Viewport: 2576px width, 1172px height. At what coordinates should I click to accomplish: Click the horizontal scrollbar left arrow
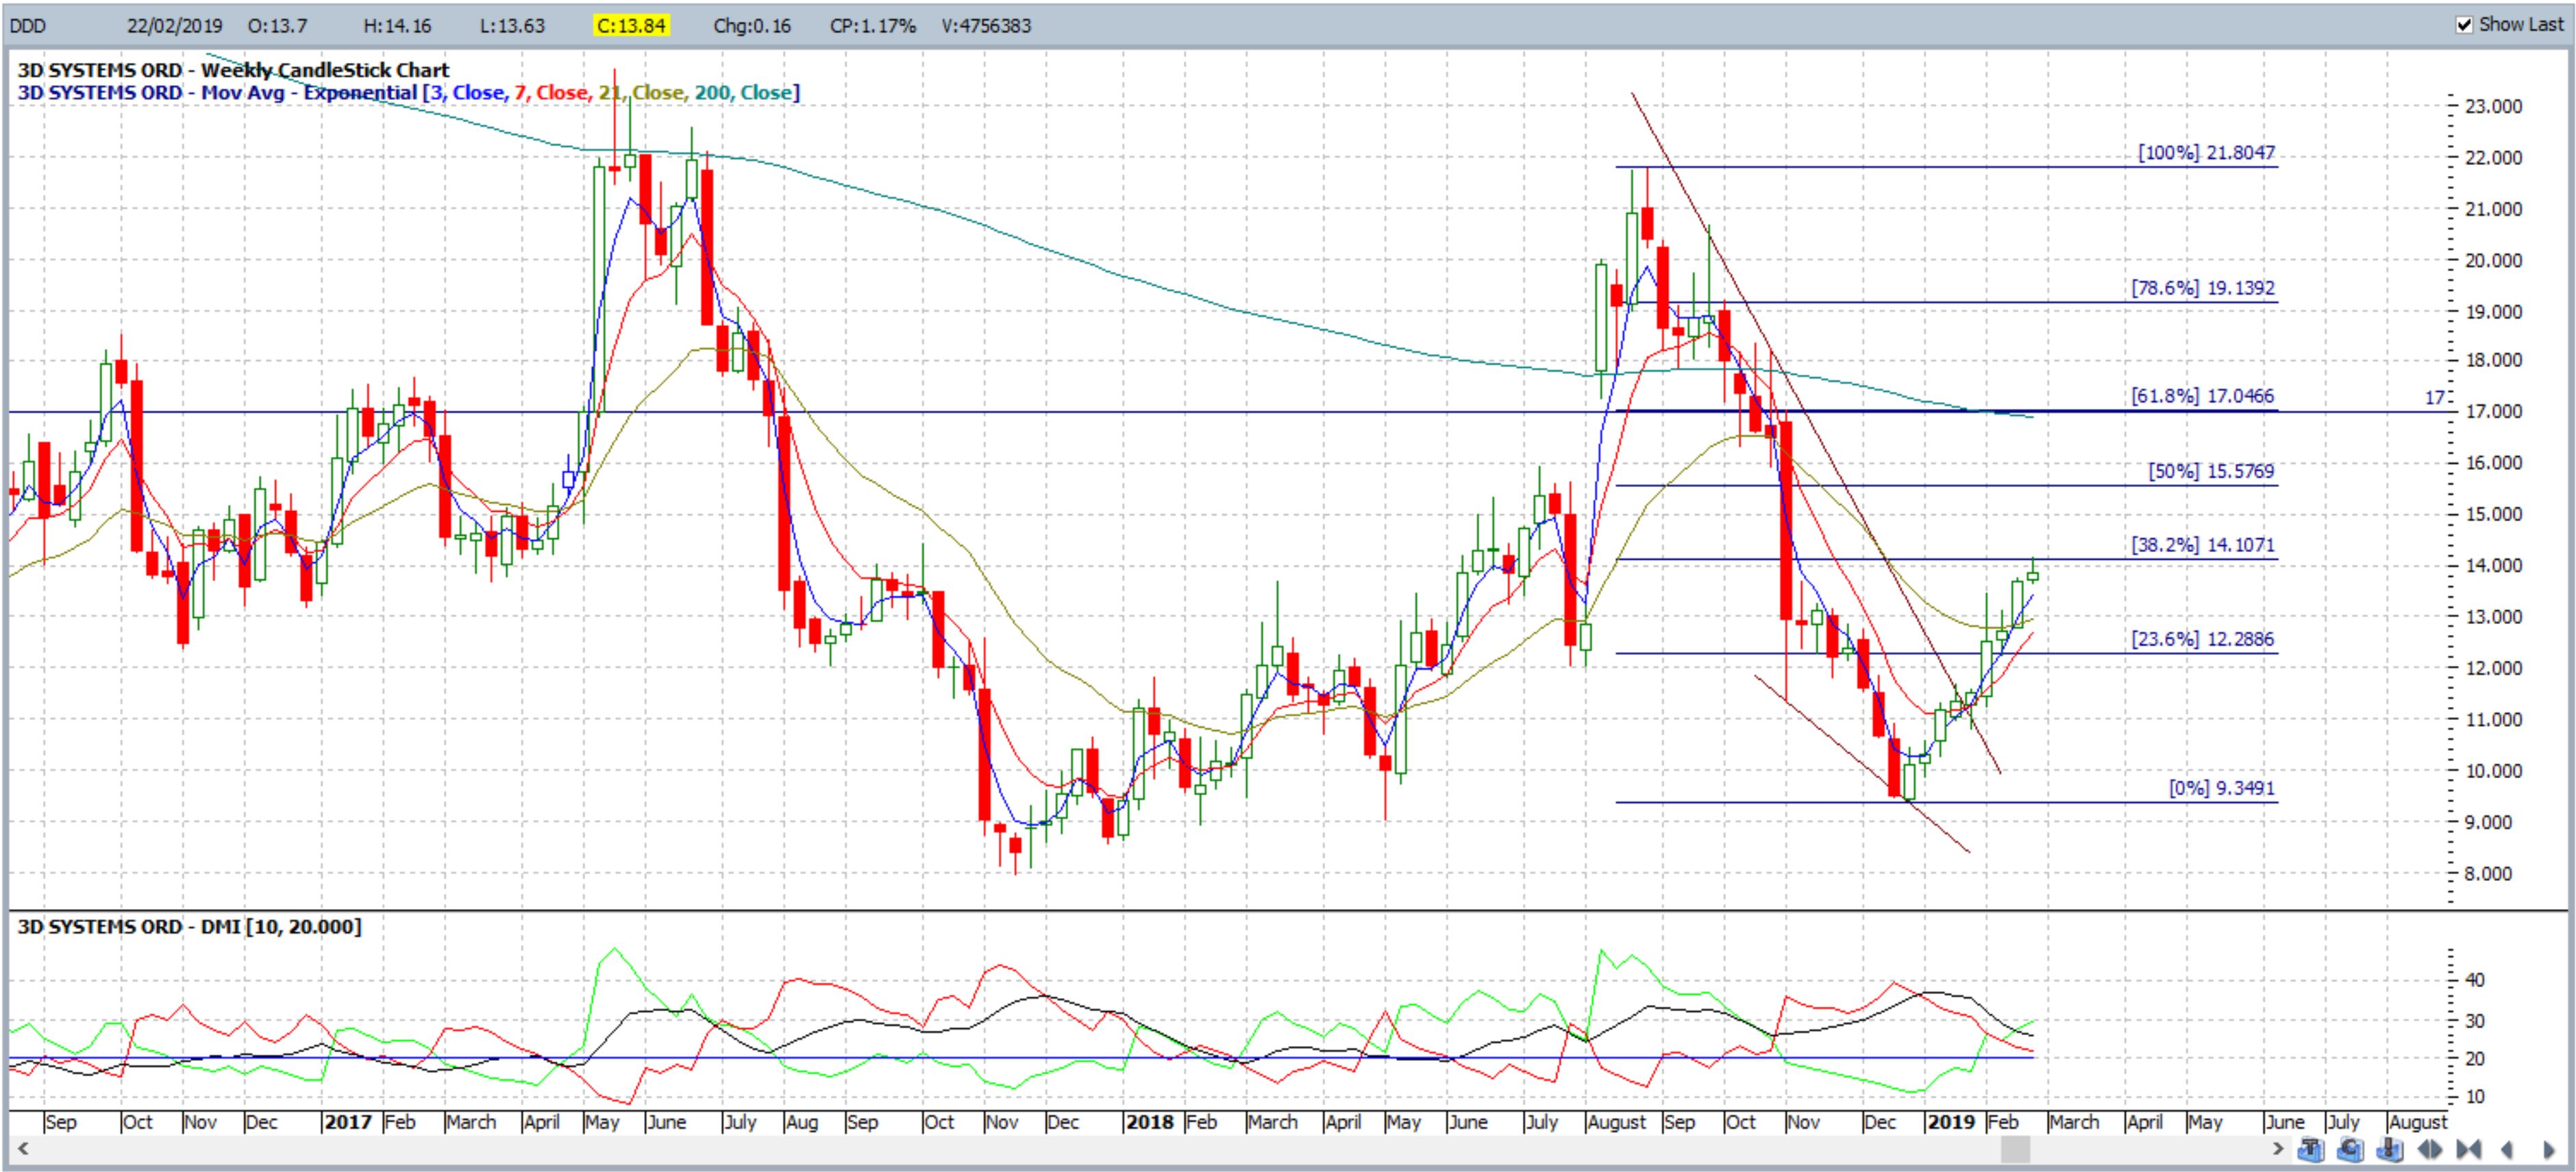tap(22, 1149)
